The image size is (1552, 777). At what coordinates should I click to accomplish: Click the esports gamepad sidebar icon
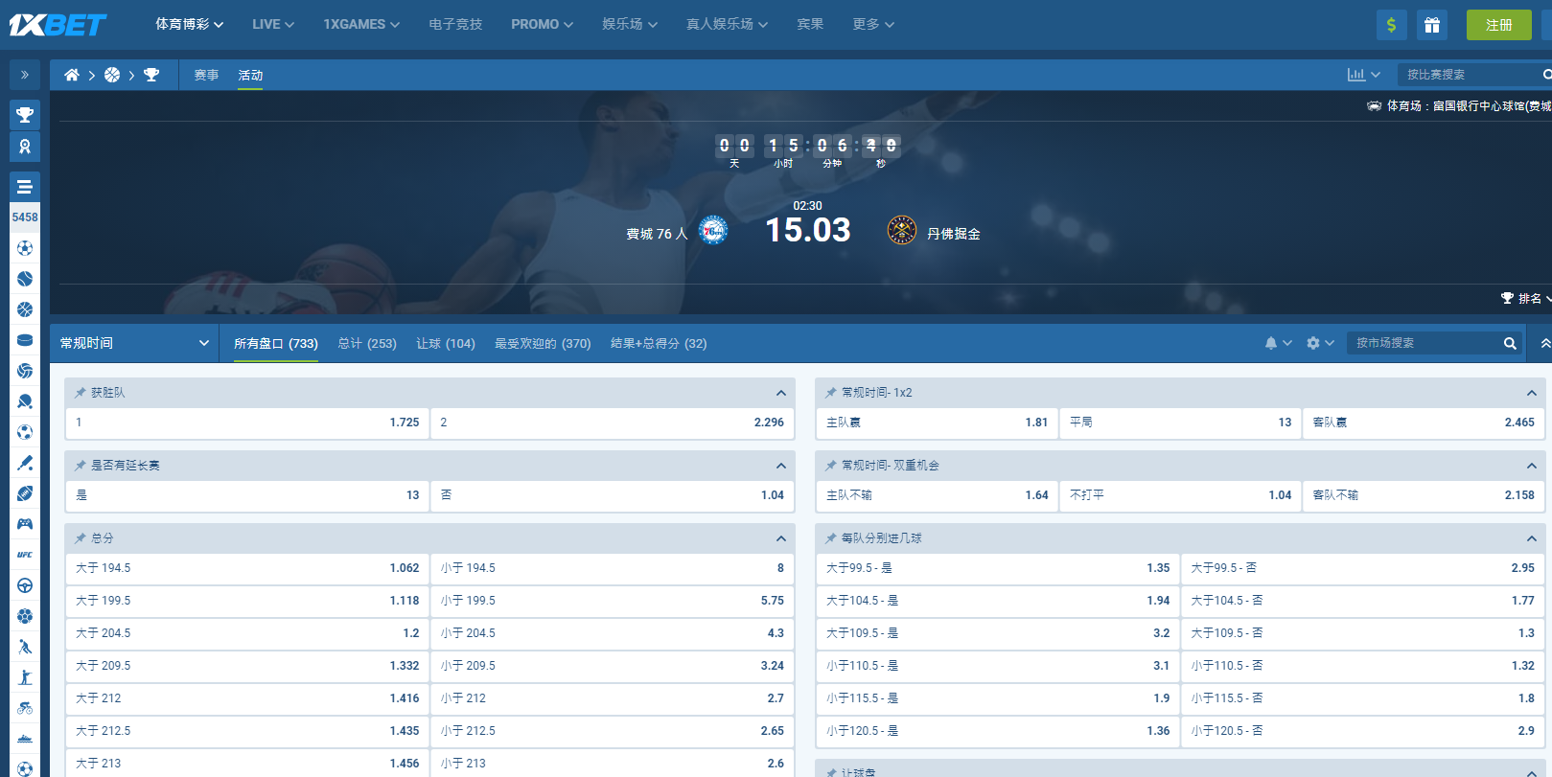pos(25,524)
